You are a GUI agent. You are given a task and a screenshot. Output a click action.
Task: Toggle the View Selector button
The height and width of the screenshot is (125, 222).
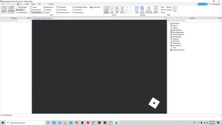click(106, 10)
